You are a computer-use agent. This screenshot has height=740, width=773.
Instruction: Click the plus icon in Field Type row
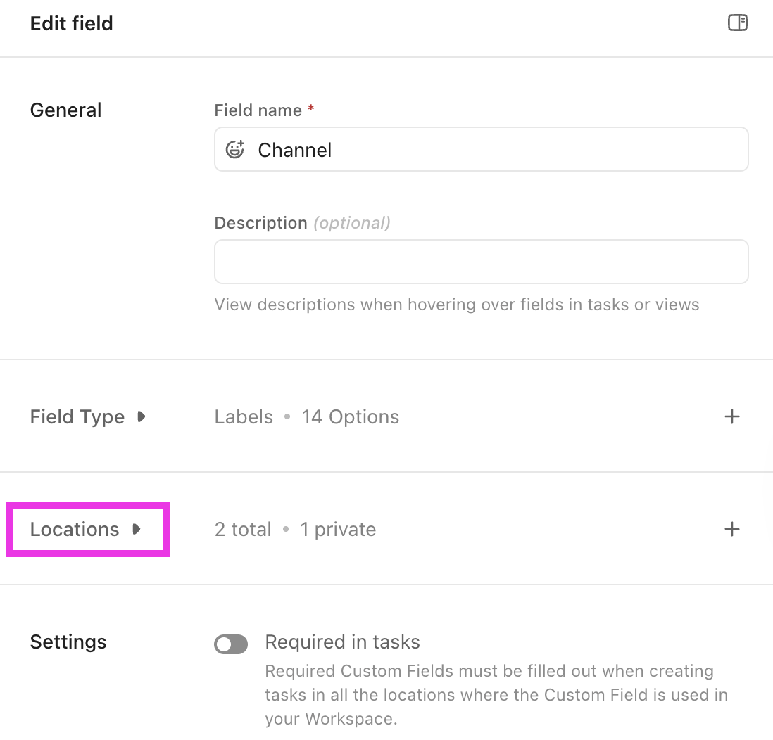coord(732,416)
